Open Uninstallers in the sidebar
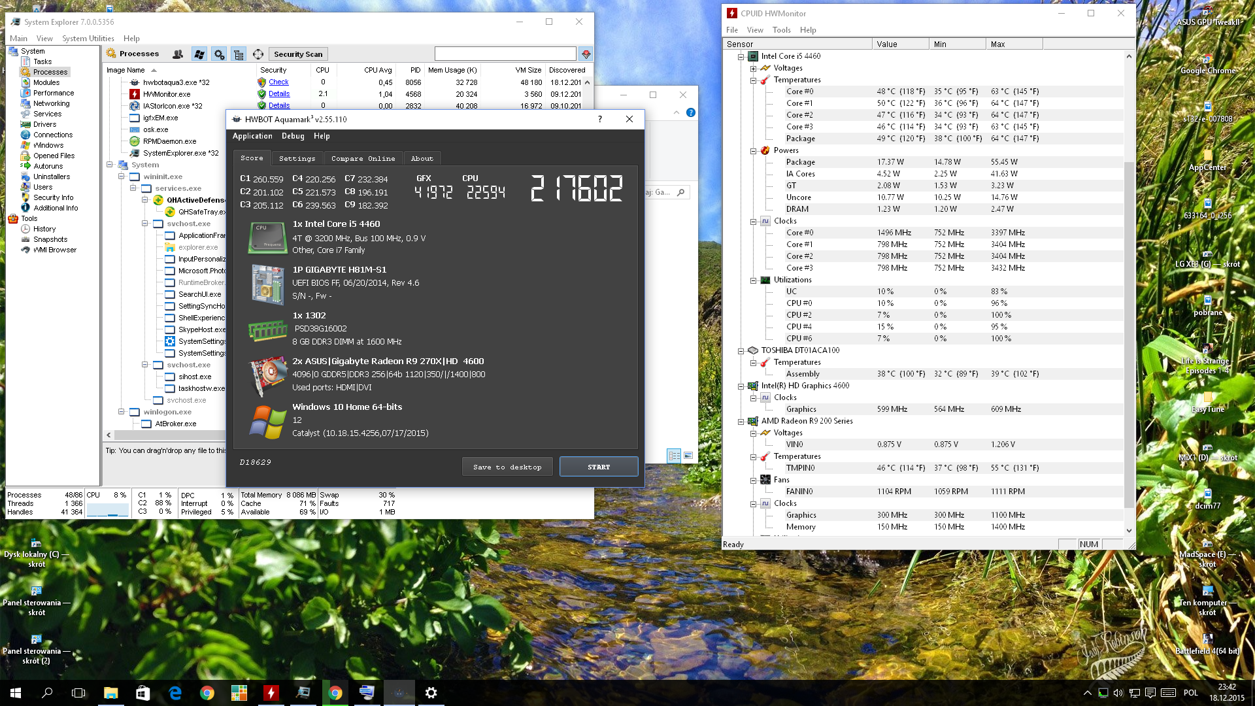 (52, 176)
